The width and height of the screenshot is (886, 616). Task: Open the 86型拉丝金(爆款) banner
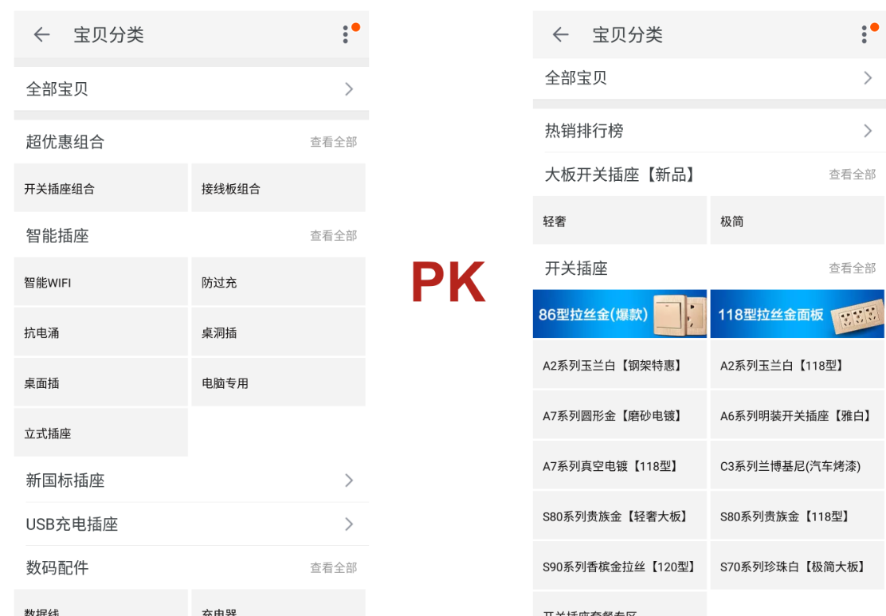[x=619, y=313]
